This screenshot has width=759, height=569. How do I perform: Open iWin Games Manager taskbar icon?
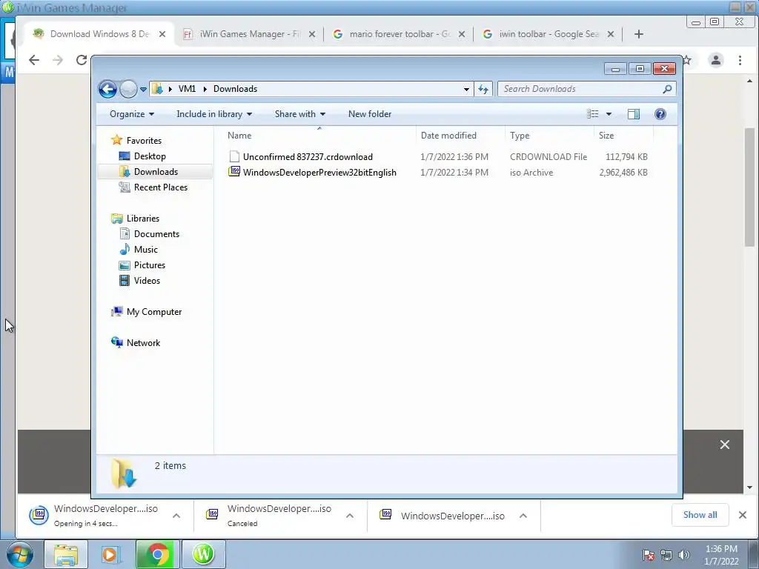click(x=203, y=554)
